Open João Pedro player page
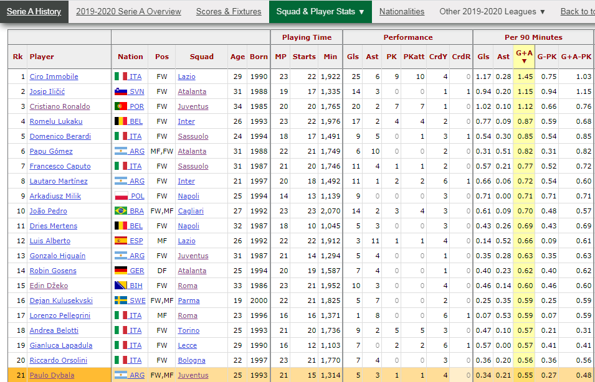This screenshot has width=595, height=382. click(x=49, y=211)
